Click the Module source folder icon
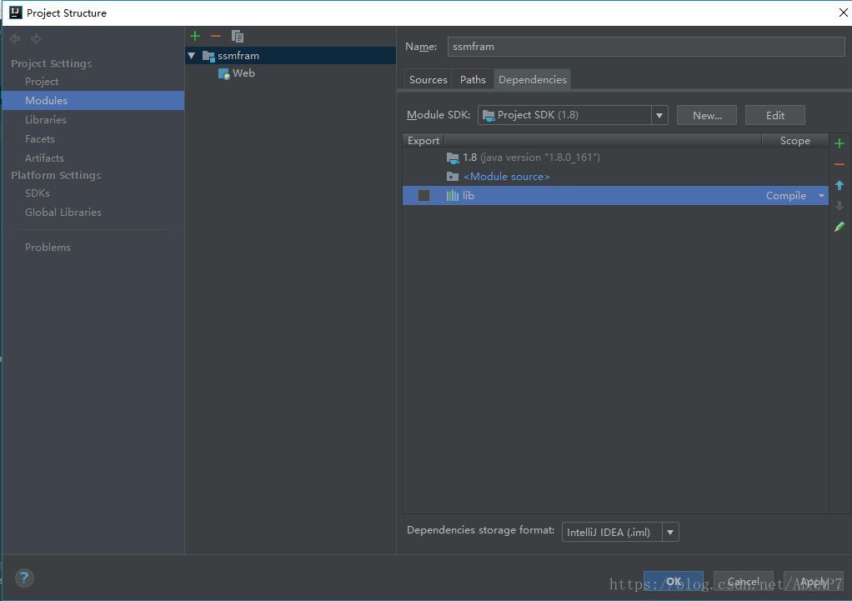This screenshot has height=601, width=852. [452, 177]
